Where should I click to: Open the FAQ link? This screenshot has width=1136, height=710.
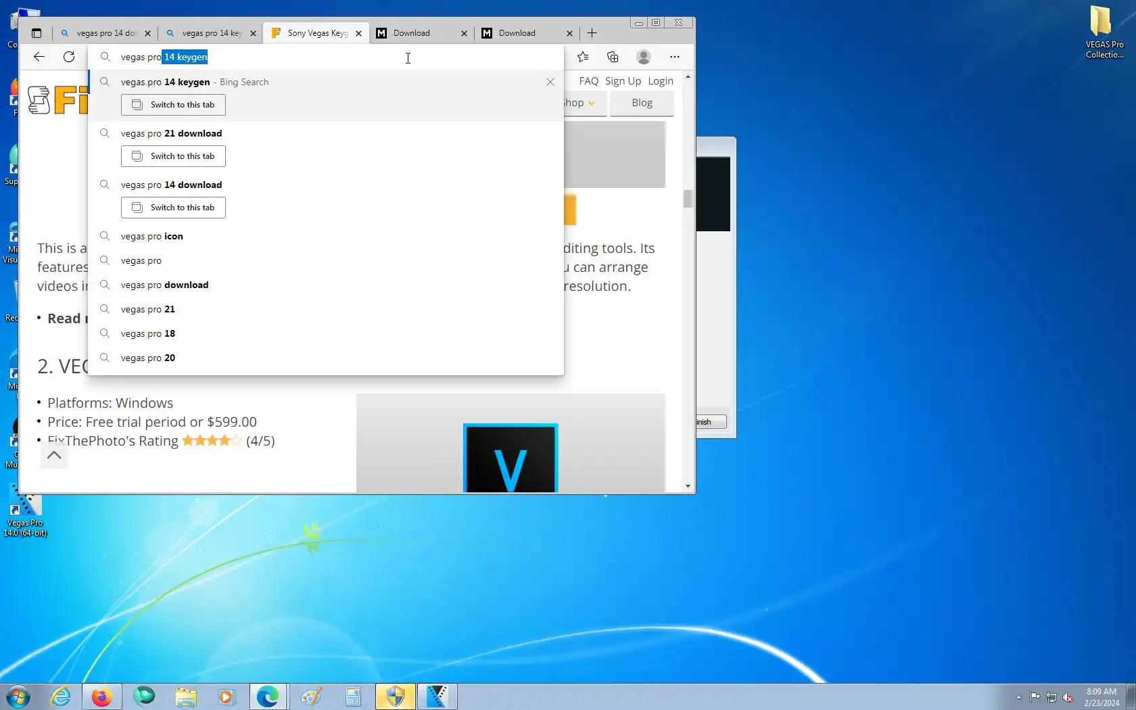tap(588, 81)
